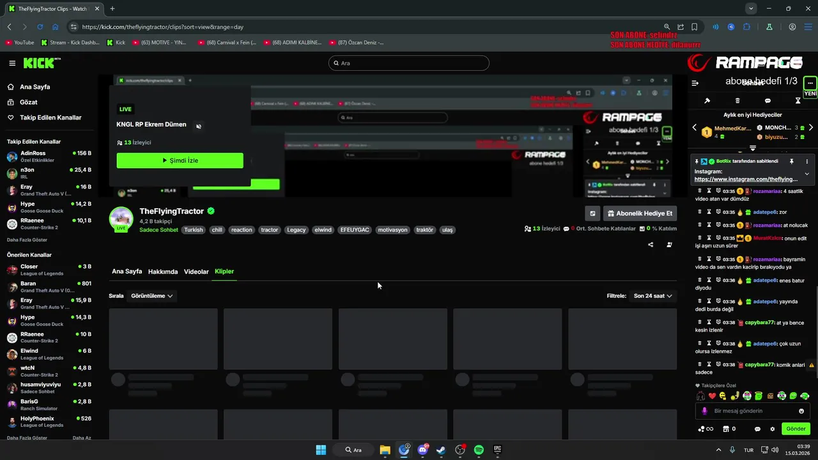Open Steam from the taskbar
The width and height of the screenshot is (818, 460).
coord(441,450)
